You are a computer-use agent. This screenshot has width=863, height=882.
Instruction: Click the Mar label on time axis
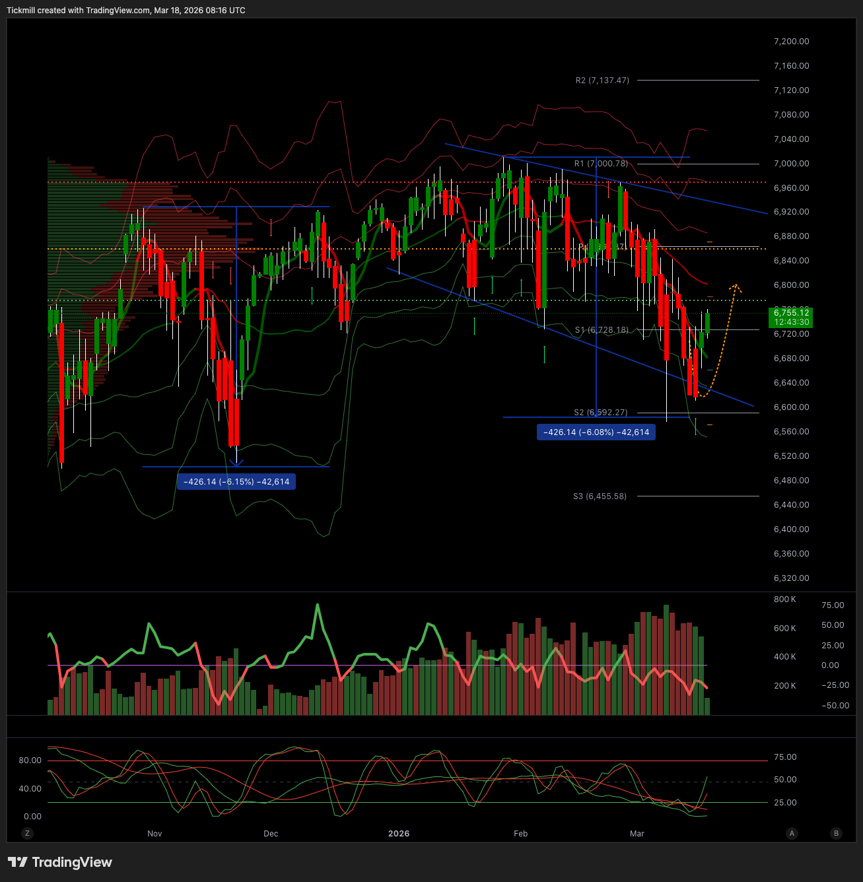click(637, 834)
